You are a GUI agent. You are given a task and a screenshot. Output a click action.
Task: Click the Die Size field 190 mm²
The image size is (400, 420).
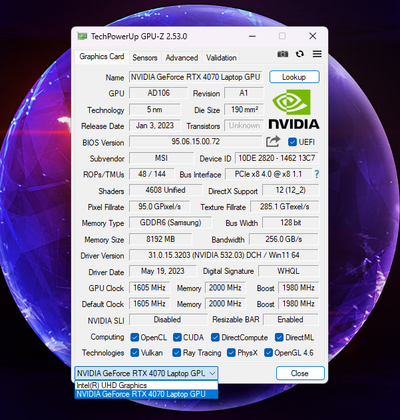point(244,110)
